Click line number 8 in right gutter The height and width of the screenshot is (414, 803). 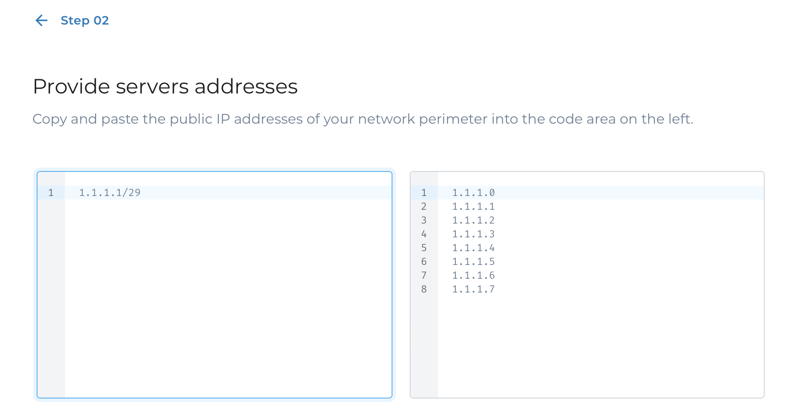tap(424, 289)
